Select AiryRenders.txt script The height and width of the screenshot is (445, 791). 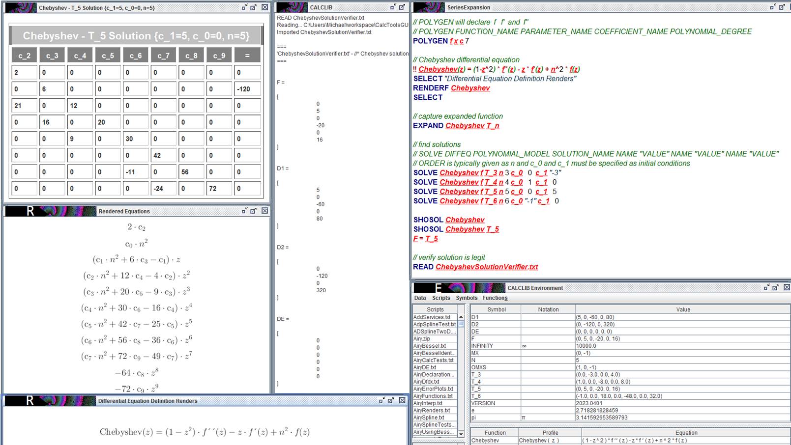pos(435,410)
